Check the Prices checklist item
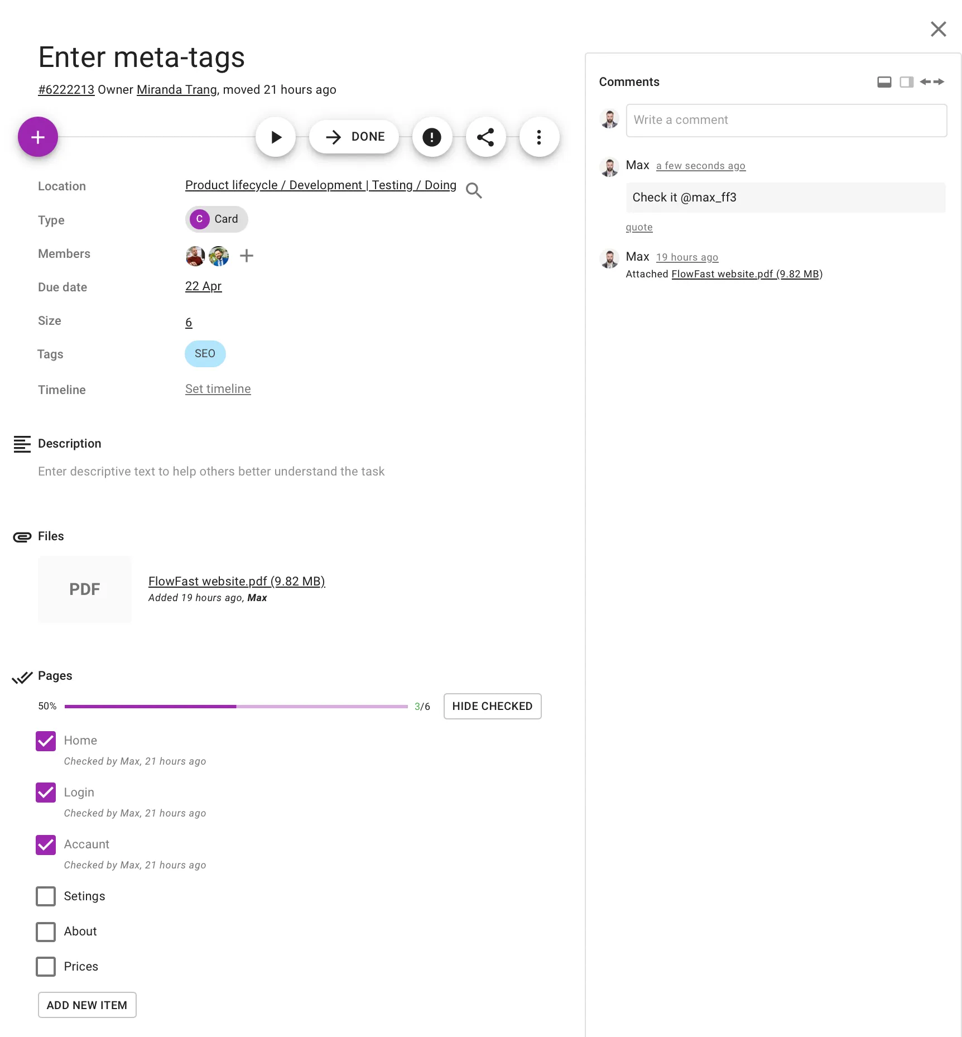Screen dimensions: 962x1037 (x=46, y=967)
